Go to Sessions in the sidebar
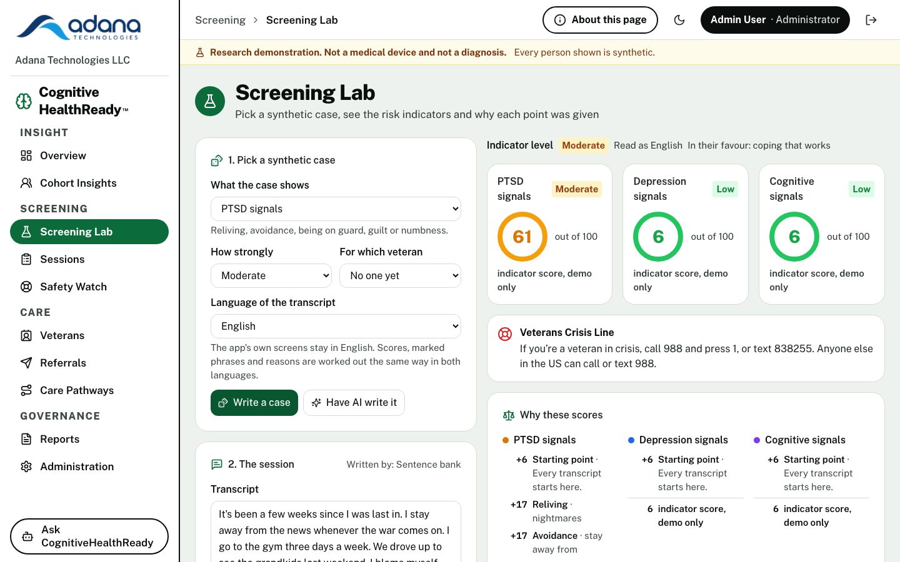This screenshot has height=562, width=900. (x=89, y=259)
